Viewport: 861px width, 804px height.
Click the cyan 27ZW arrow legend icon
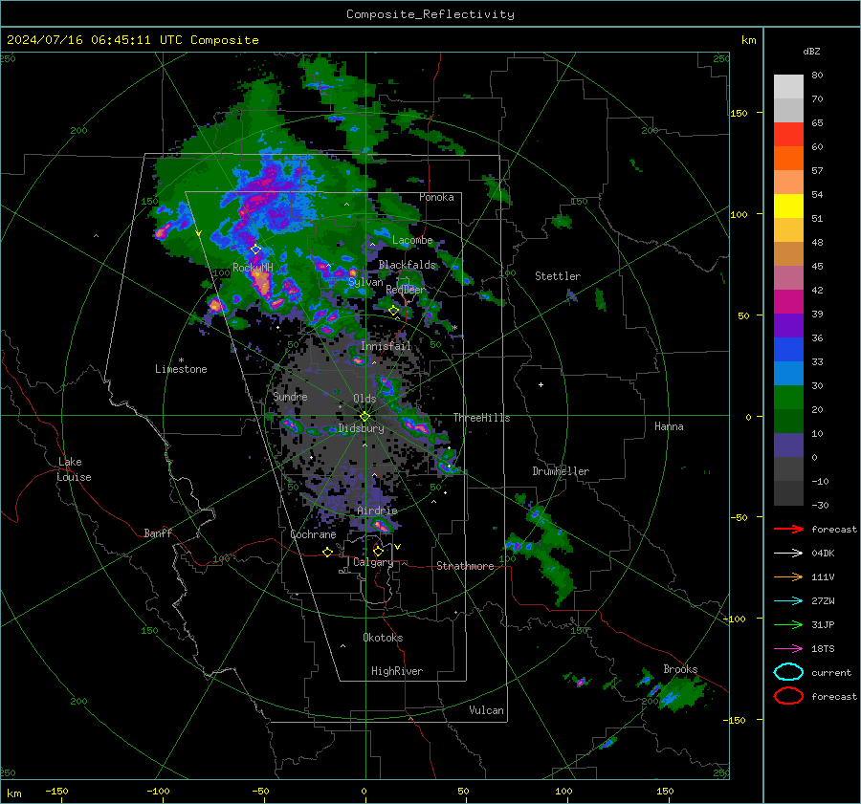tap(788, 601)
